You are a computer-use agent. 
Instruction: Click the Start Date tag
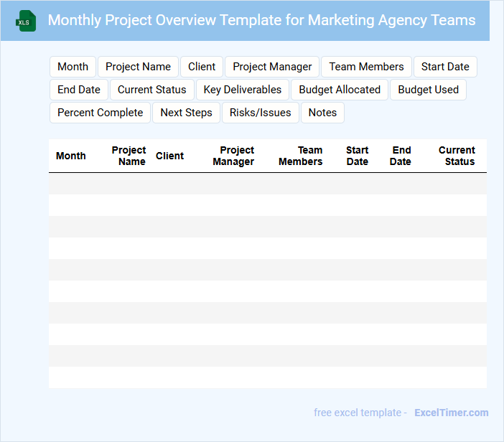tap(445, 67)
